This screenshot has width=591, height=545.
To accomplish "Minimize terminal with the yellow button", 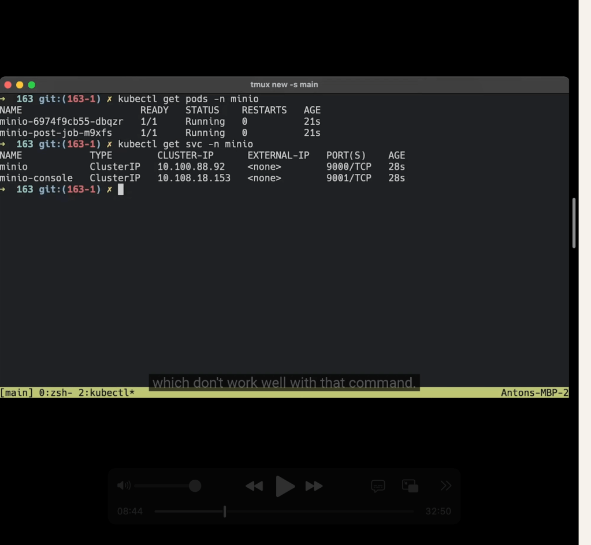I will [x=20, y=85].
